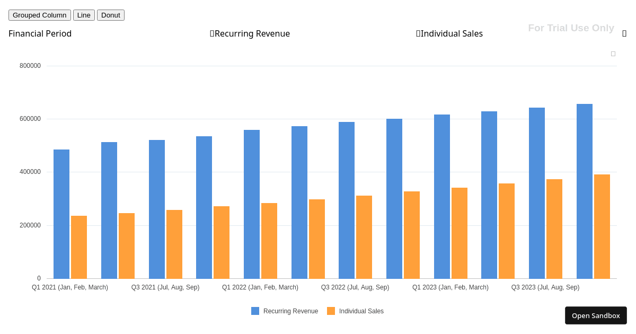Toggle Individual Sales series in legend

356,311
